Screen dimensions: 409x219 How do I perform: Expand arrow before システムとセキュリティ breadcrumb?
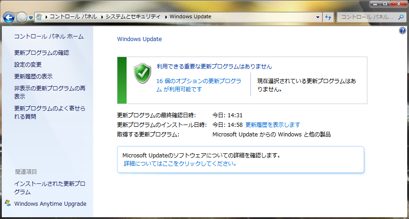click(102, 17)
